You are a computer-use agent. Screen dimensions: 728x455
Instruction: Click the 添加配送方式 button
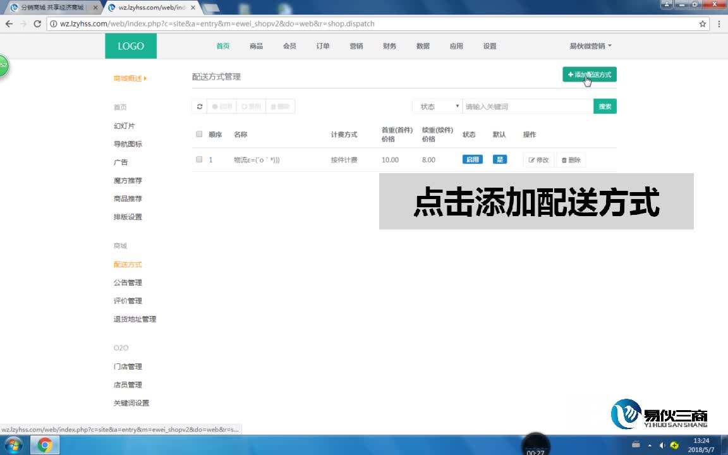click(589, 74)
